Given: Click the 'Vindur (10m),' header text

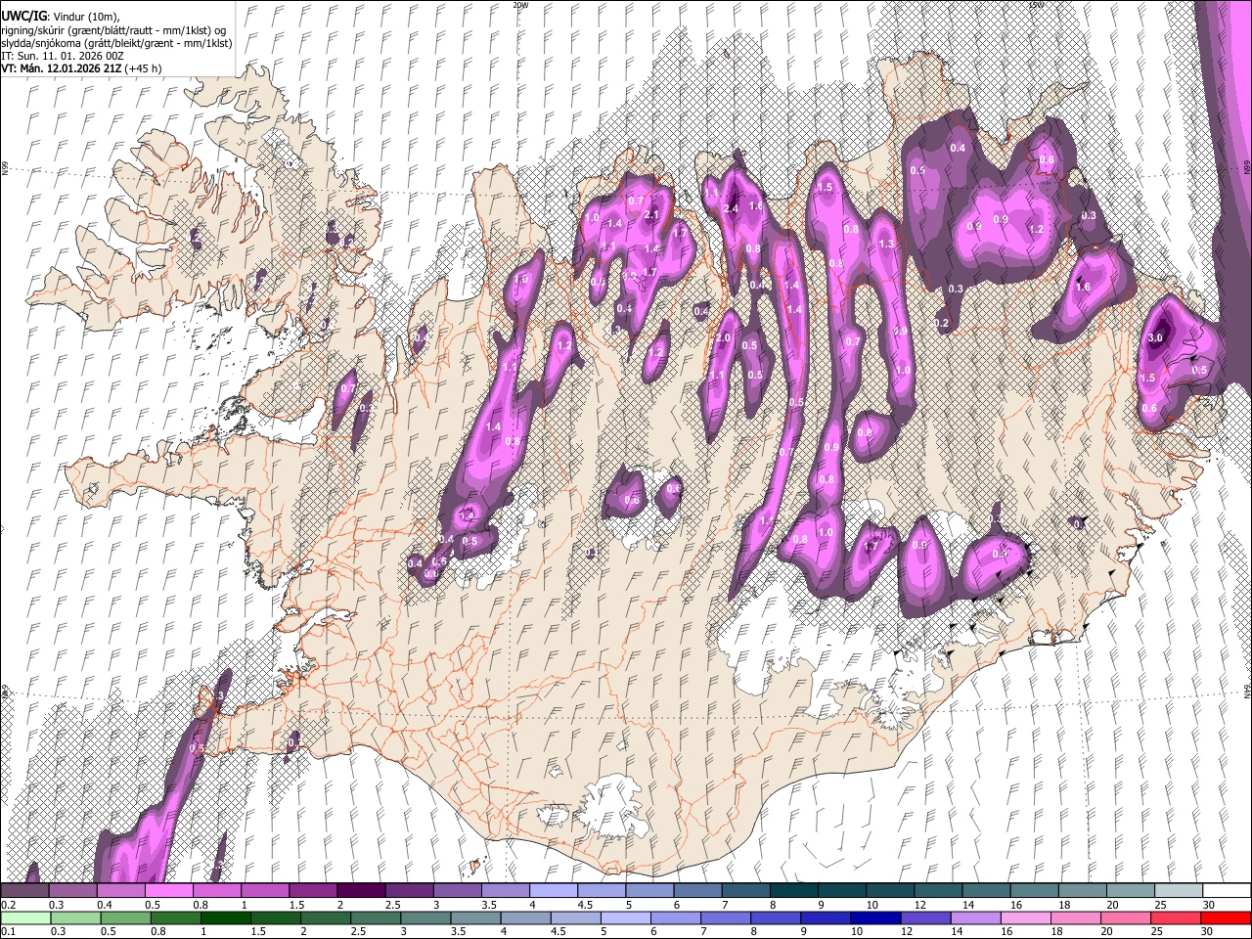Looking at the screenshot, I should (x=85, y=16).
